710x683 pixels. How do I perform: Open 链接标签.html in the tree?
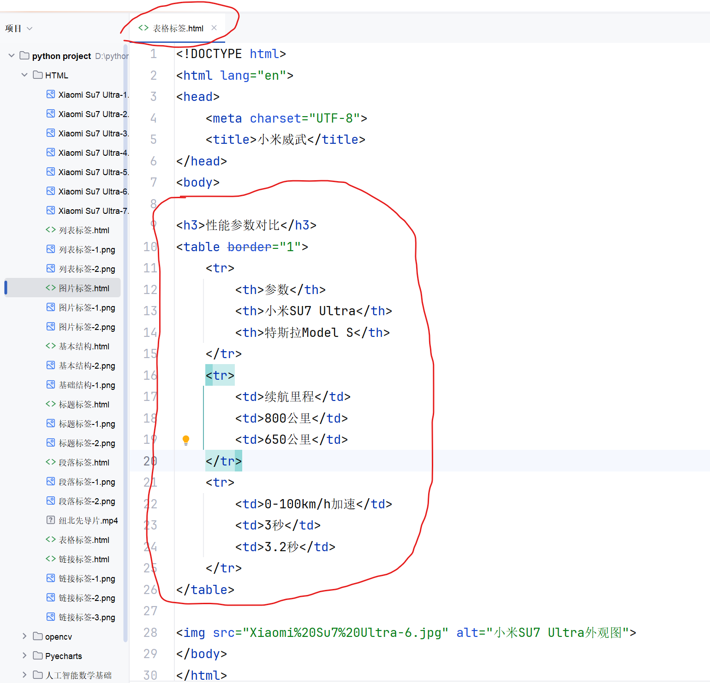78,559
